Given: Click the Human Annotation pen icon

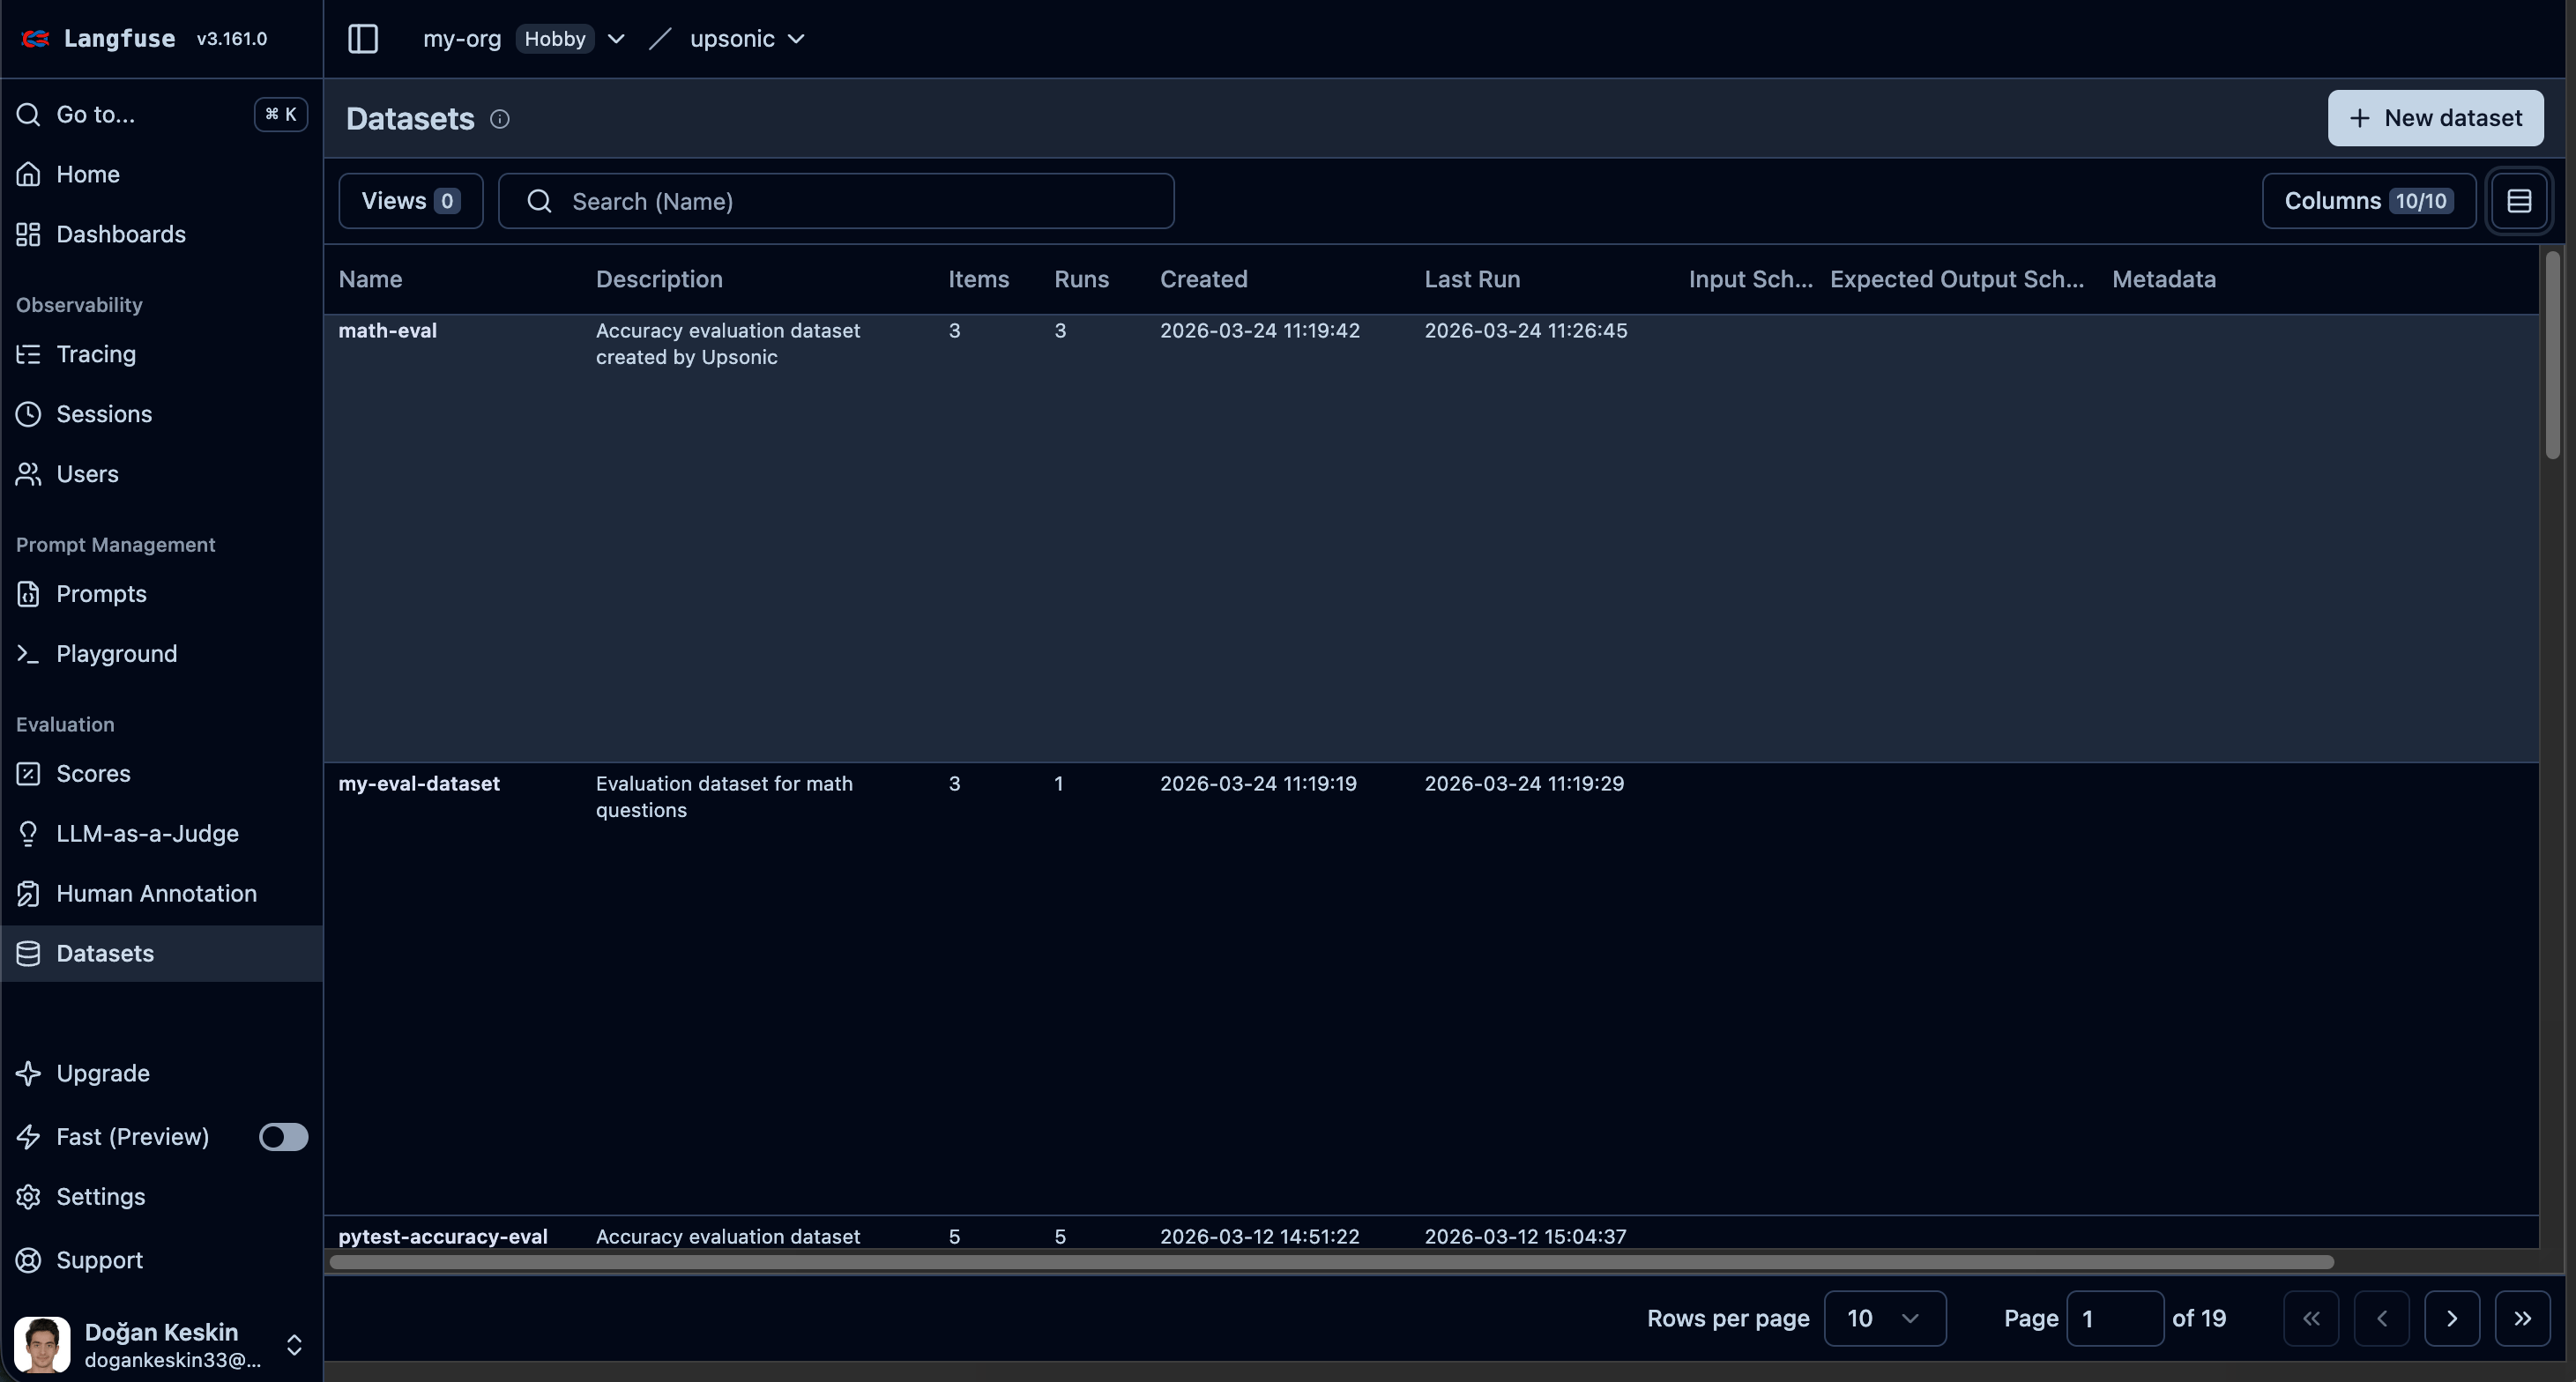Looking at the screenshot, I should [x=28, y=894].
